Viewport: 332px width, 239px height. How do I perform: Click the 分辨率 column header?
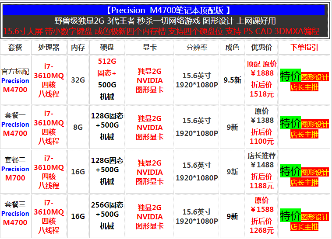pos(197,47)
